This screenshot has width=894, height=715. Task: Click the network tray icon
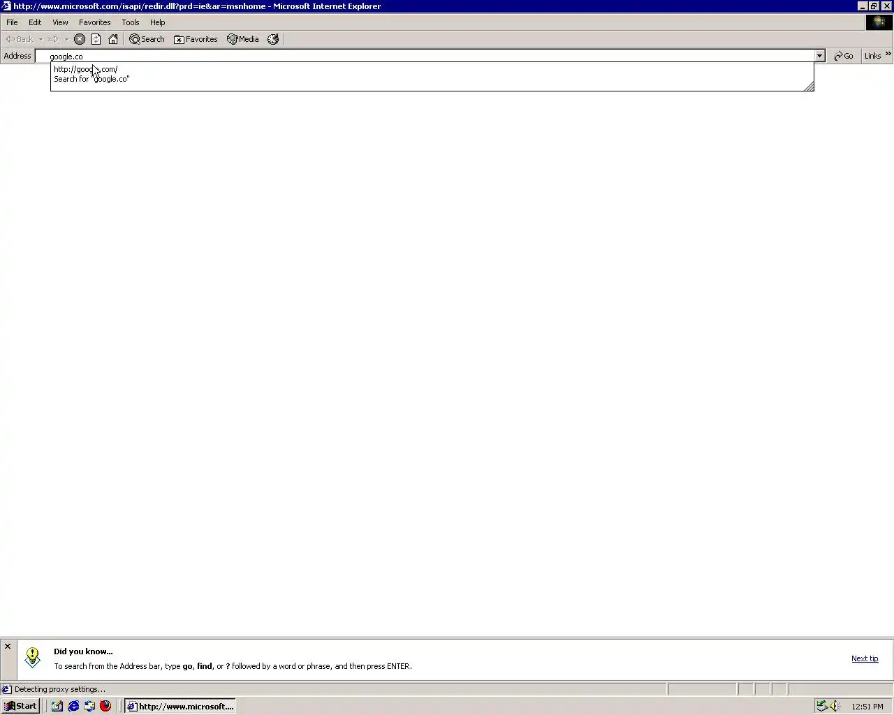point(822,706)
